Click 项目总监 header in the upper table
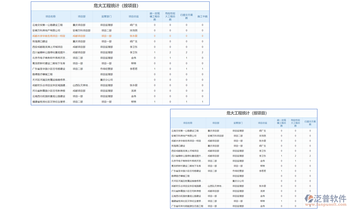Image resolution: width=350 pixels, height=210 pixels. click(133, 16)
